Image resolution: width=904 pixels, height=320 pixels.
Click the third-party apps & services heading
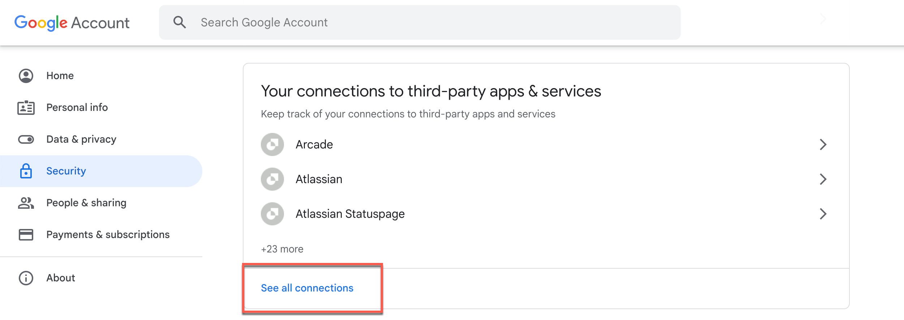[431, 91]
